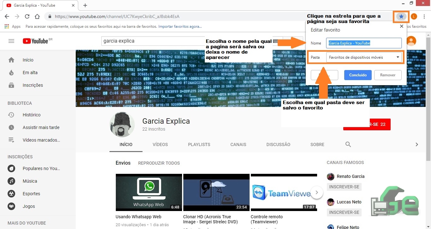Open Luccas Neto channel name

tap(349, 202)
